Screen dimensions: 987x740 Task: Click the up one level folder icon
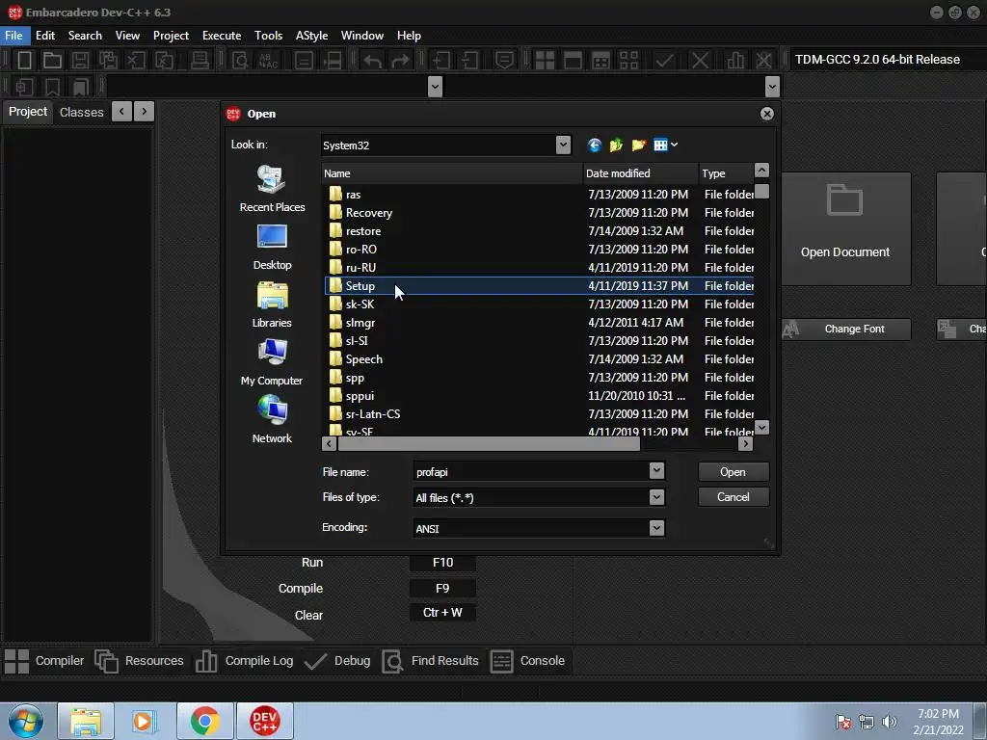[x=616, y=145]
